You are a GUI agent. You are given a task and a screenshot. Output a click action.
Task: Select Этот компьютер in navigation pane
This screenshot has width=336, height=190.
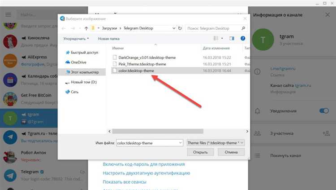[82, 72]
